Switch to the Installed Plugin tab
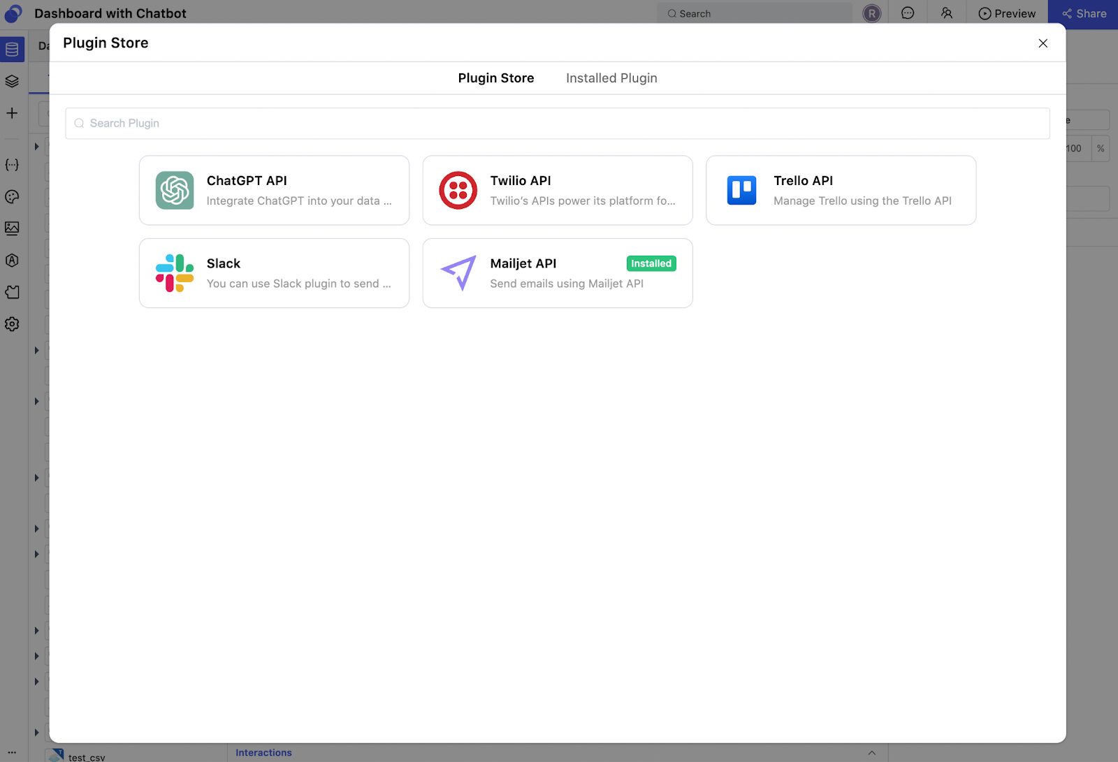 pos(611,78)
